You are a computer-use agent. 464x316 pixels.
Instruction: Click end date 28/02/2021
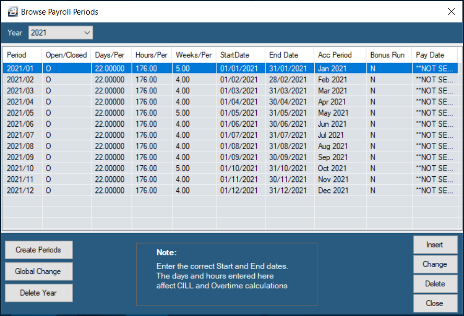point(288,79)
